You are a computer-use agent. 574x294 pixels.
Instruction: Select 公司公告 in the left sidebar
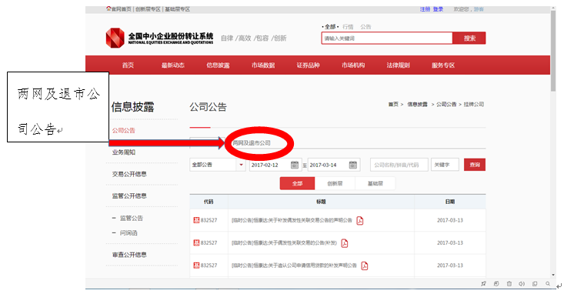[x=124, y=130]
